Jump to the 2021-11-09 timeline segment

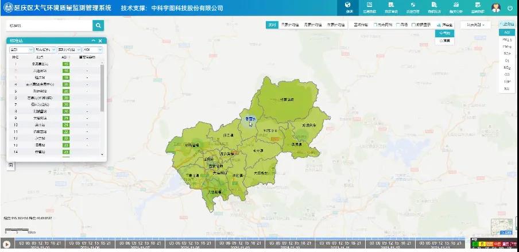point(240,245)
